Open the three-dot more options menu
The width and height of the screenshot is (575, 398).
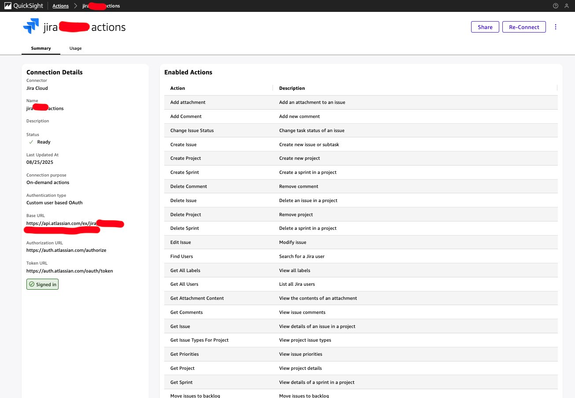click(555, 27)
